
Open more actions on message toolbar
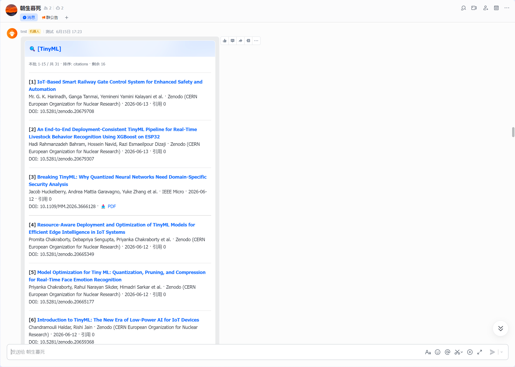coord(256,41)
